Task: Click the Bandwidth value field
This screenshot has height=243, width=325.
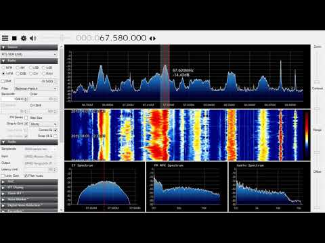Action: click(x=14, y=99)
